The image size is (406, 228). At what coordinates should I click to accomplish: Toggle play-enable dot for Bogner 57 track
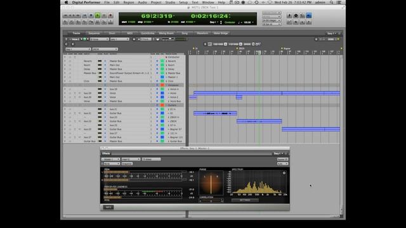[157, 129]
